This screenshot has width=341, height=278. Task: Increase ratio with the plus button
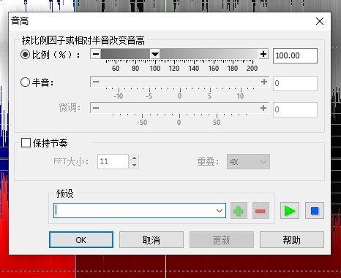pos(263,54)
